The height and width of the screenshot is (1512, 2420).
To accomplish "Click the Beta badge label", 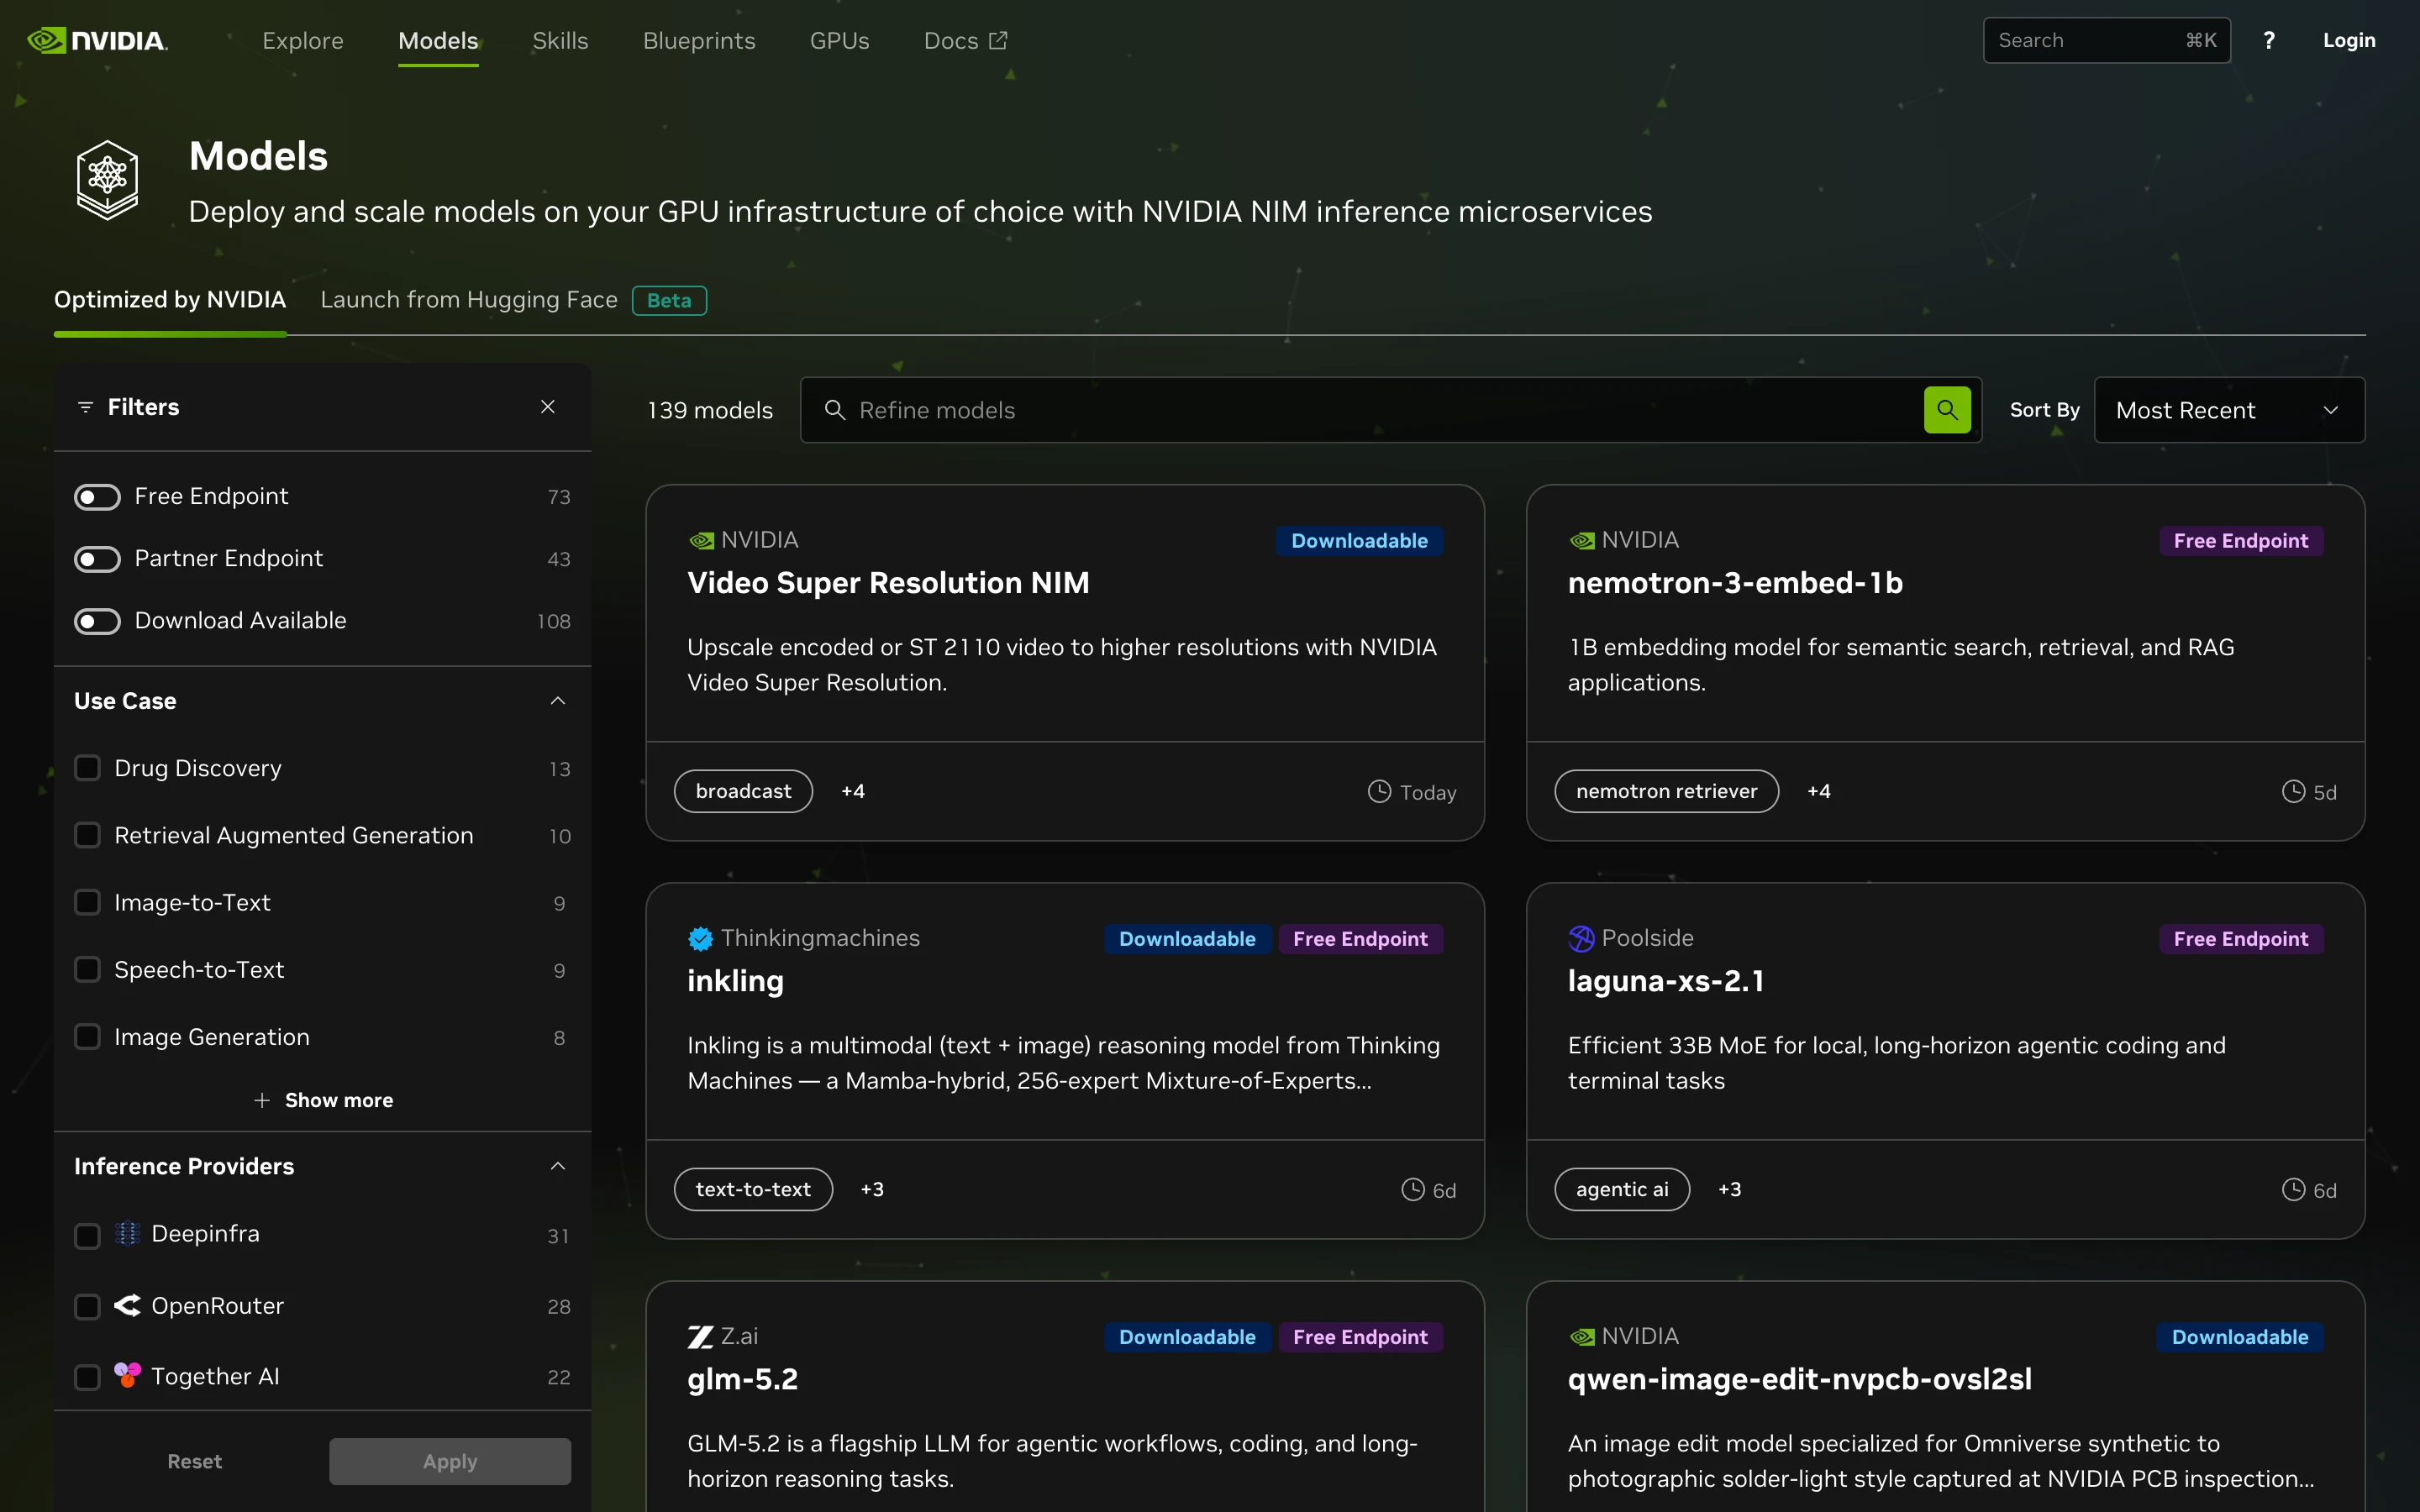I will (669, 300).
